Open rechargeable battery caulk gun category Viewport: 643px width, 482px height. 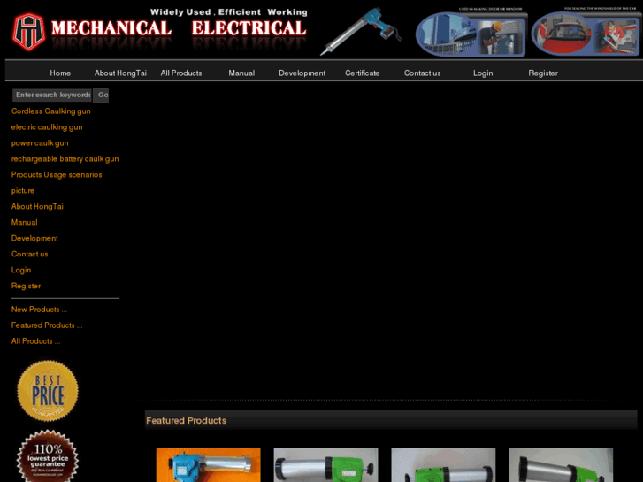tap(65, 159)
